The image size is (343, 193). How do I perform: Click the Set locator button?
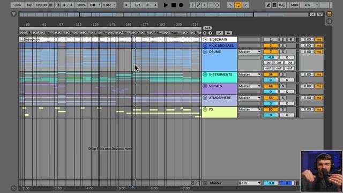click(207, 28)
